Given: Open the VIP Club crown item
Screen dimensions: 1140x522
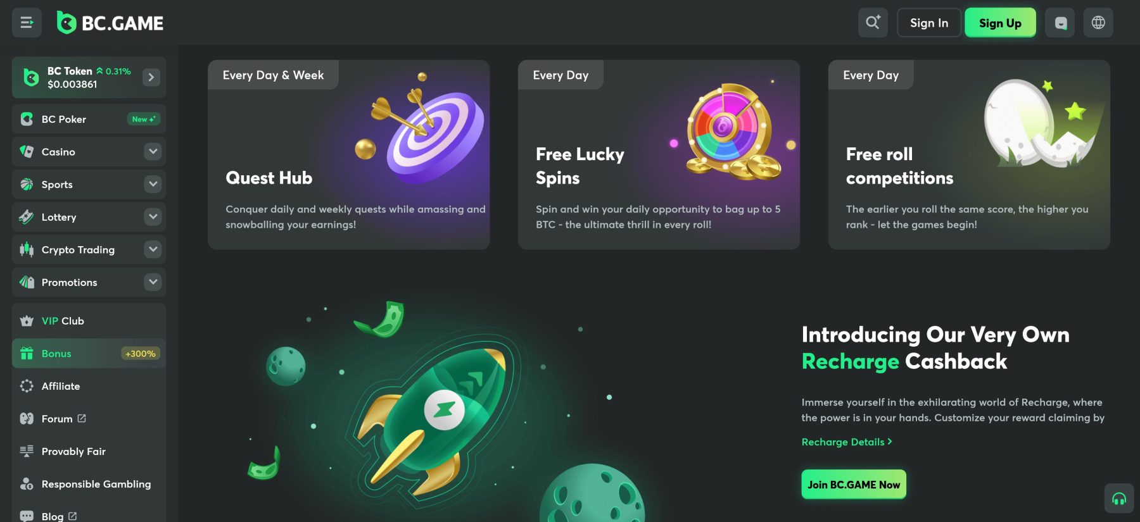Looking at the screenshot, I should [89, 321].
